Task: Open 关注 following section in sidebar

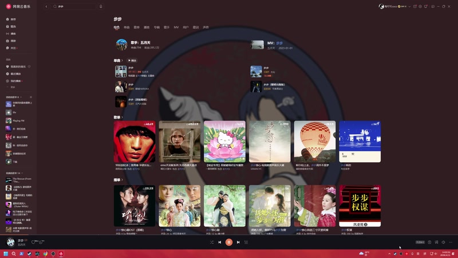Action: pyautogui.click(x=11, y=48)
